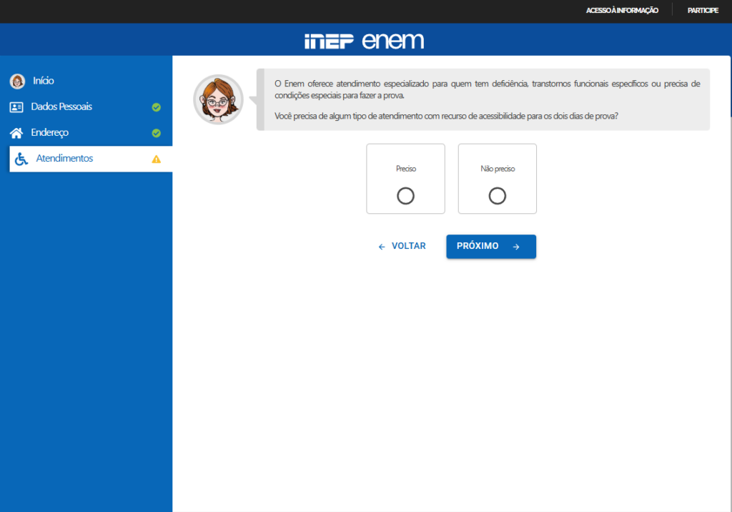Click the "Preciso" option label
The image size is (732, 512).
(x=406, y=169)
